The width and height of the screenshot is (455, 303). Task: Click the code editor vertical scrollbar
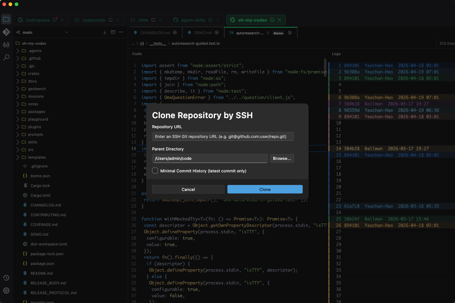tap(326, 68)
